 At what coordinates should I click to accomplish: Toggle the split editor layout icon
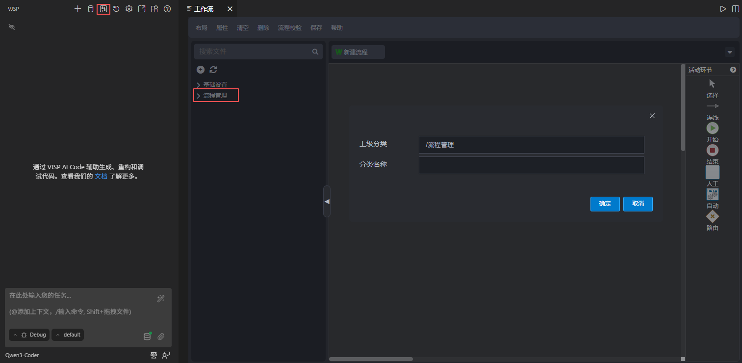pos(736,9)
